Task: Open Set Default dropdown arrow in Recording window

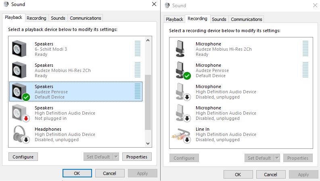Action: [x=277, y=158]
